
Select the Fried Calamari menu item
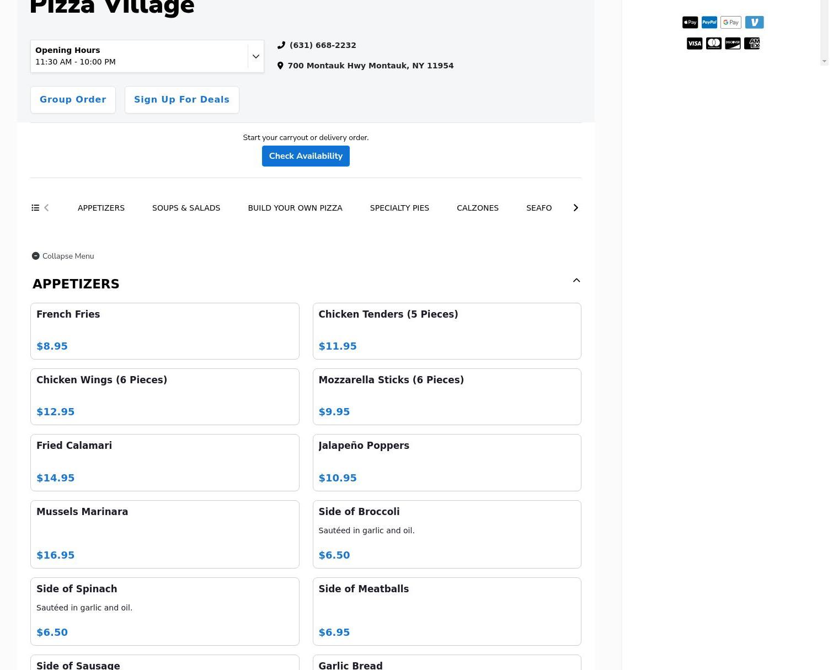[164, 462]
